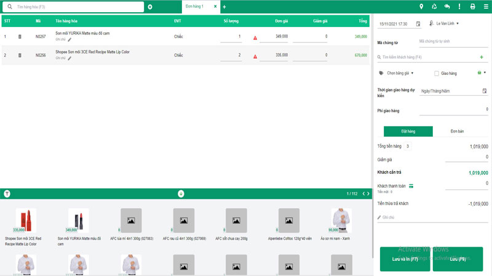
Task: Select Son môi YURIKA product thumbnail
Action: click(79, 220)
